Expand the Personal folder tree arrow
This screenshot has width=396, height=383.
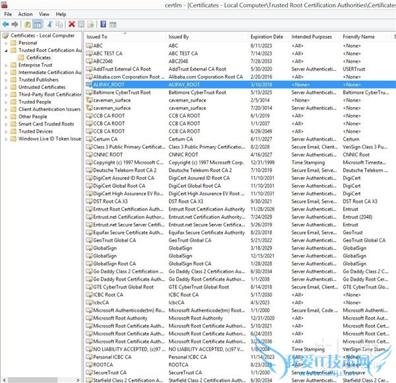pos(5,43)
